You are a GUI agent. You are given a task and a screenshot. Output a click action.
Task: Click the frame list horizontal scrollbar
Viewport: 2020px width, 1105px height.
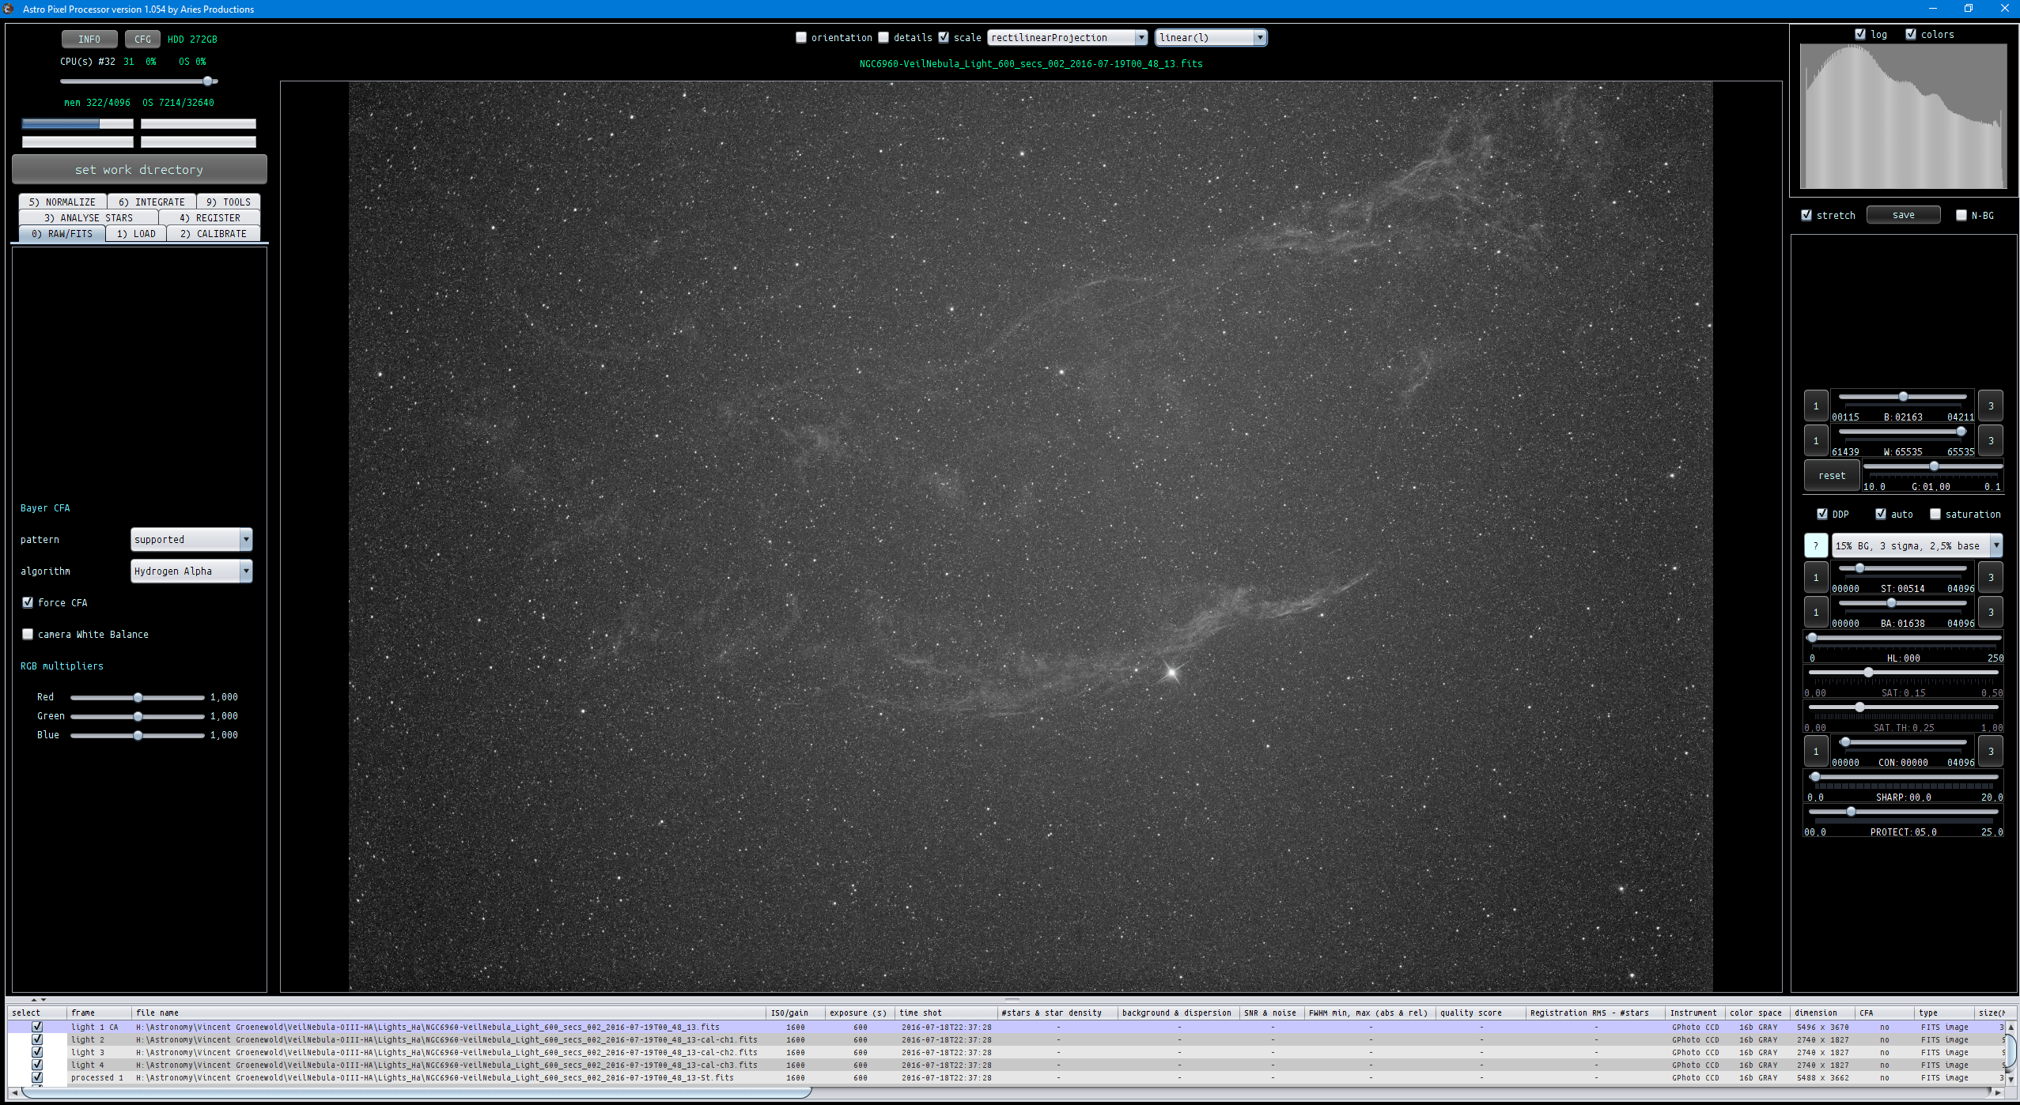point(416,1092)
